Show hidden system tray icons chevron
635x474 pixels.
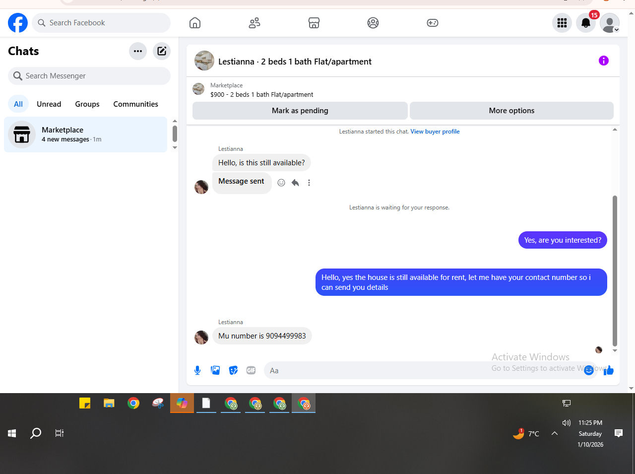pyautogui.click(x=555, y=433)
